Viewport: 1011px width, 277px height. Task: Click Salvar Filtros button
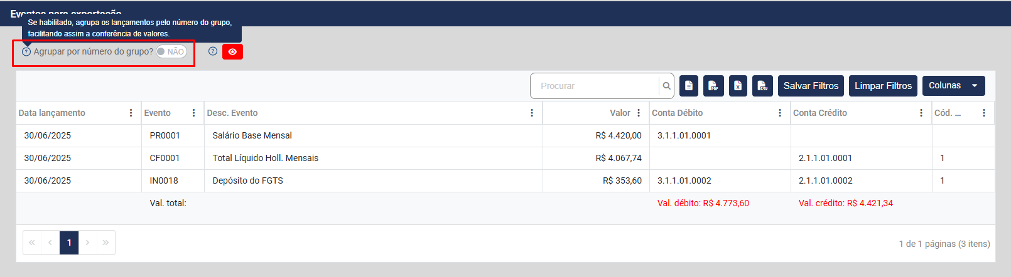point(811,86)
